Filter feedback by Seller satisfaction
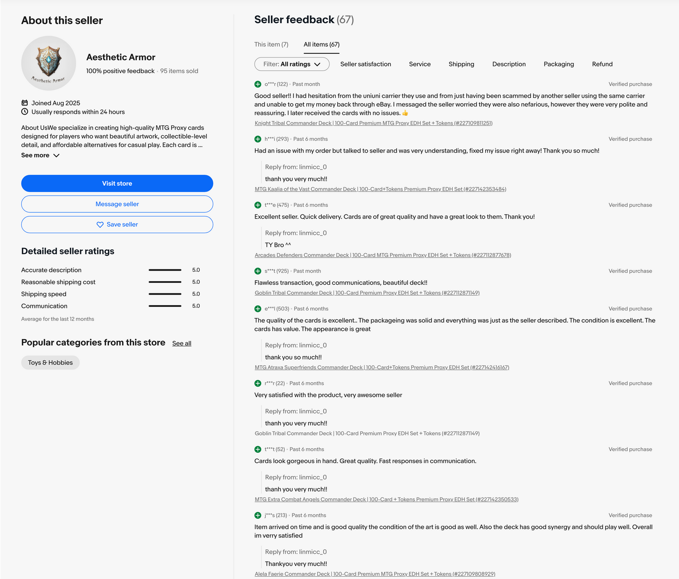The image size is (679, 579). (365, 64)
